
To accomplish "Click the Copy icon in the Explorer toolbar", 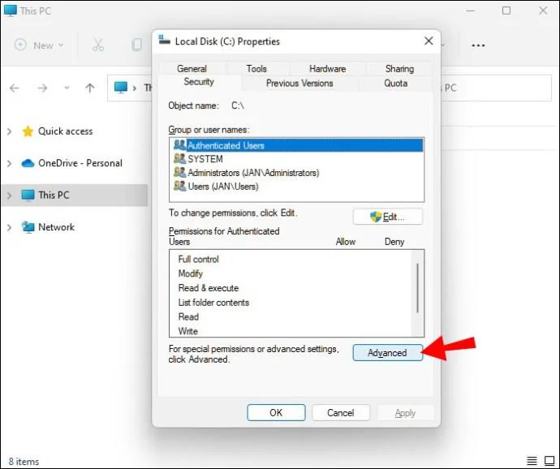I will [136, 45].
